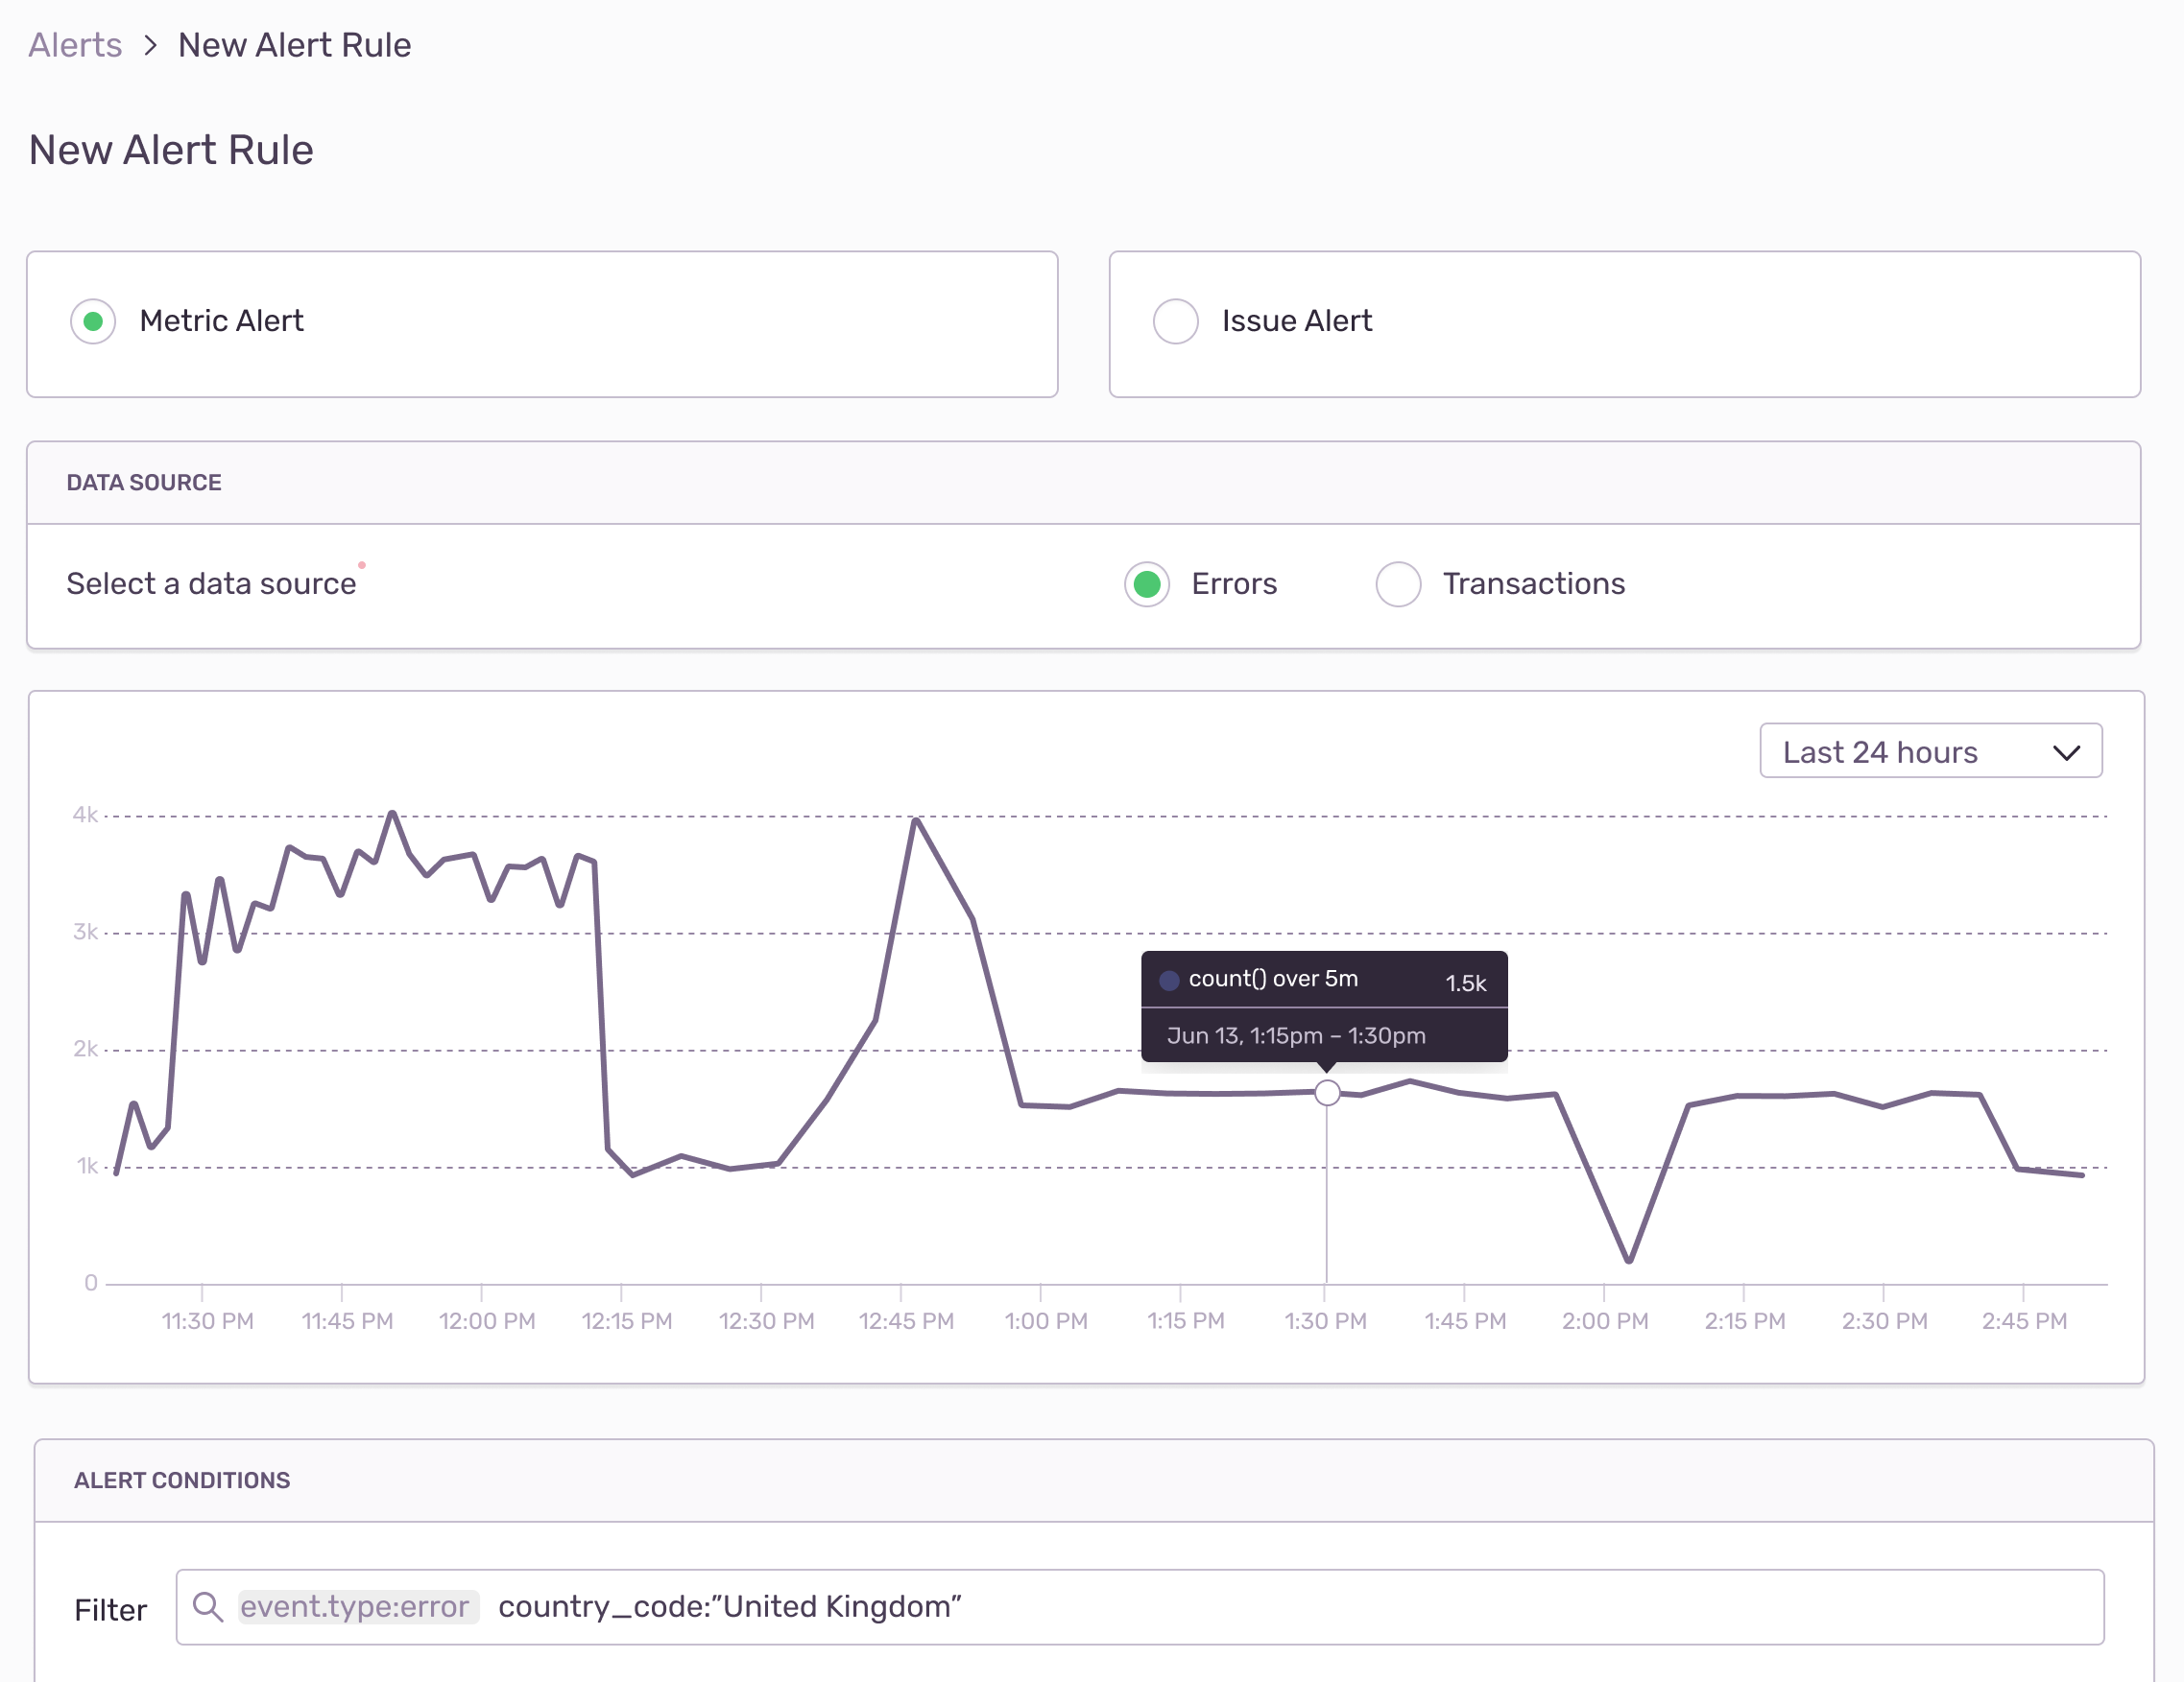Screen dimensions: 2184x1682
Task: Click the dropdown chevron arrow icon
Action: pos(2066,752)
